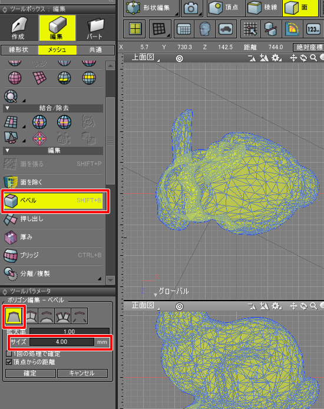Screen dimensions: 324x409
Task: Select the fourth bevel mode icon (split faces)
Action: (63, 316)
